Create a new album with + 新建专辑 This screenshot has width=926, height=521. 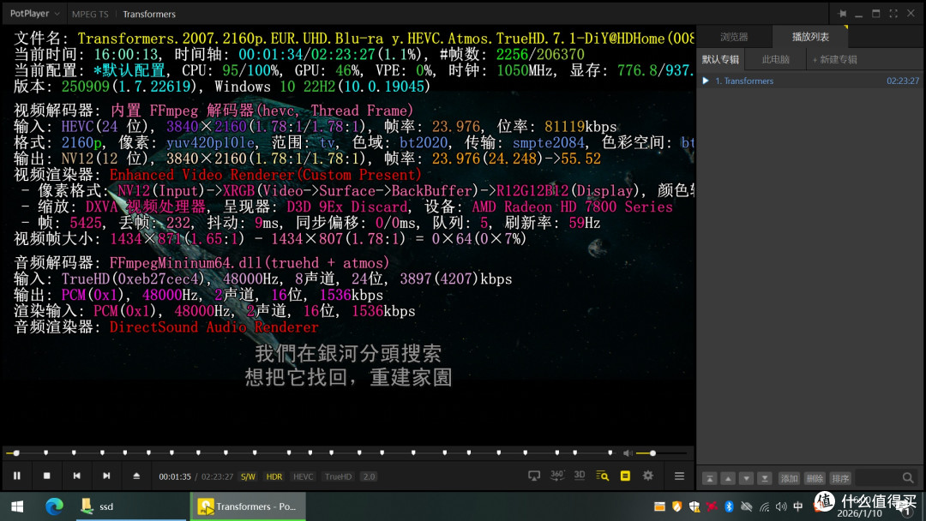pyautogui.click(x=834, y=60)
